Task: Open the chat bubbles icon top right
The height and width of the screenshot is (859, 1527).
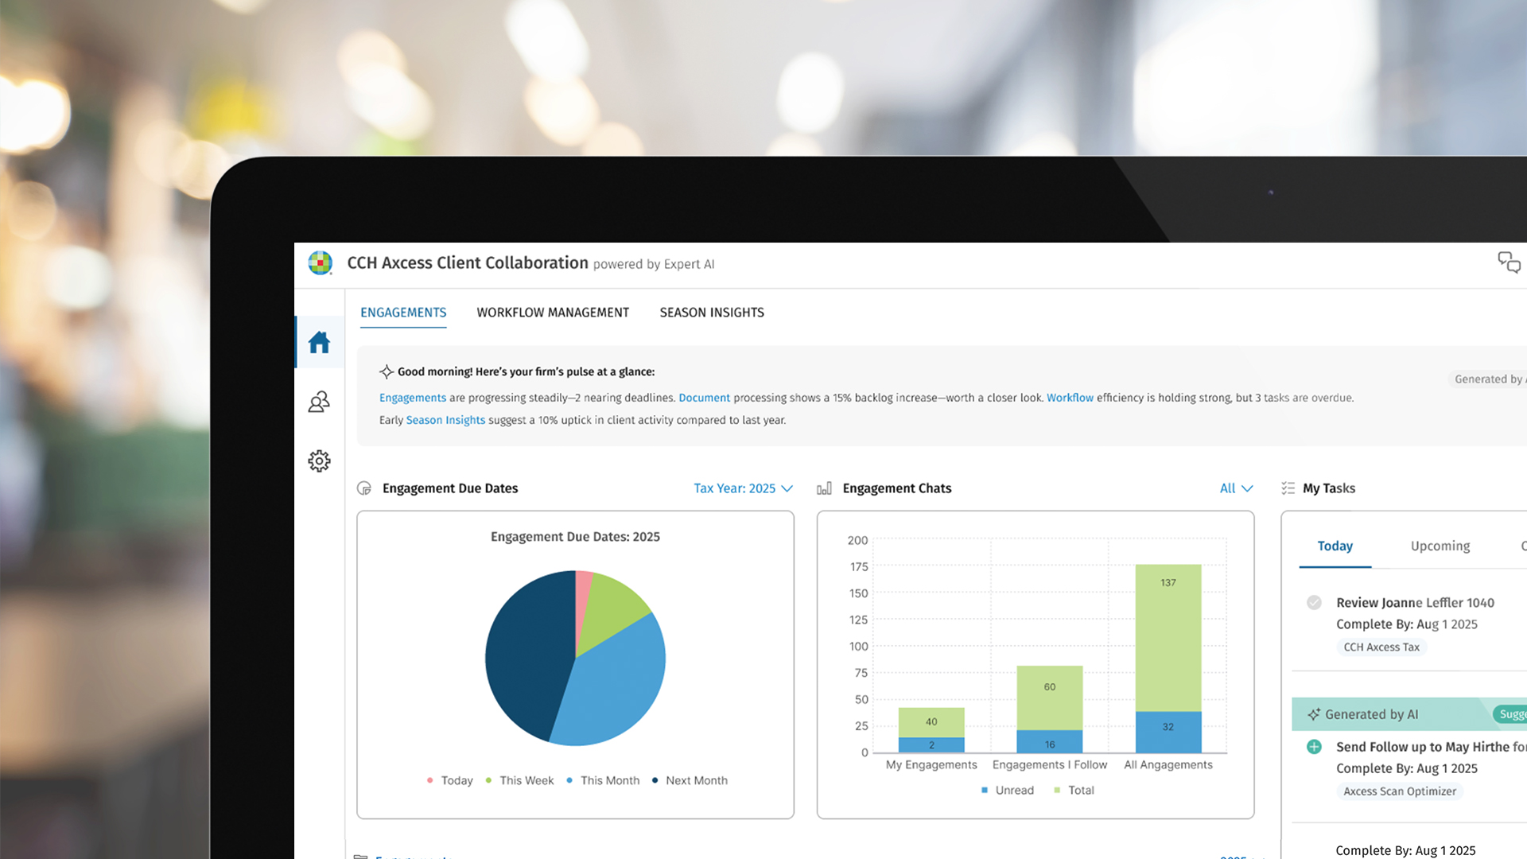Action: [1508, 262]
